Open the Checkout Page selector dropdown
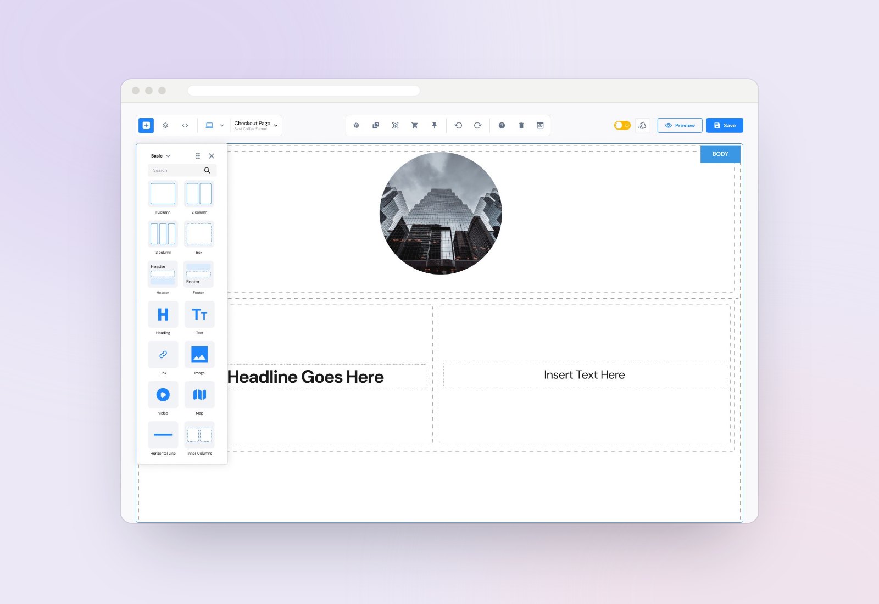The width and height of the screenshot is (879, 604). [256, 125]
